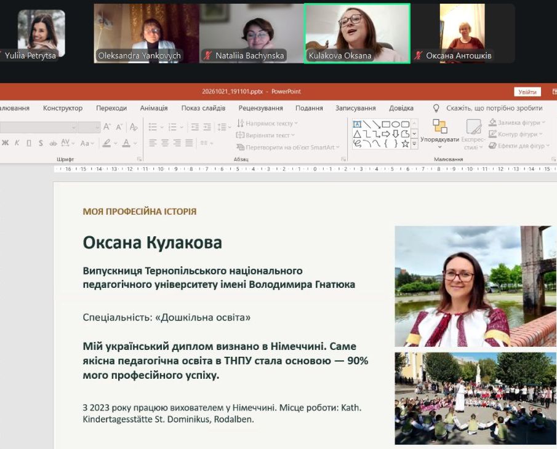Select the rounded rectangle shape
The image size is (557, 449).
(x=405, y=124)
